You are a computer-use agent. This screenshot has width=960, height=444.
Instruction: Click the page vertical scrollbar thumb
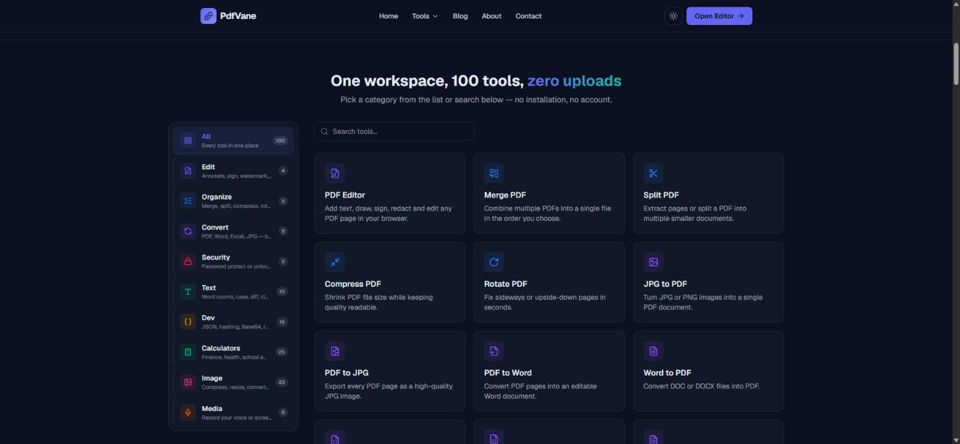pyautogui.click(x=956, y=64)
